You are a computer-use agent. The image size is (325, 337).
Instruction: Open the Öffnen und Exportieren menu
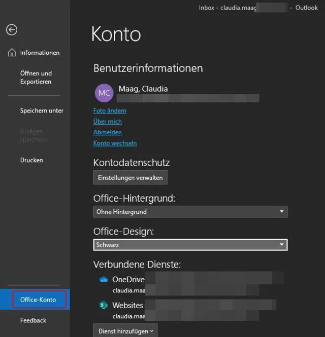click(x=36, y=78)
